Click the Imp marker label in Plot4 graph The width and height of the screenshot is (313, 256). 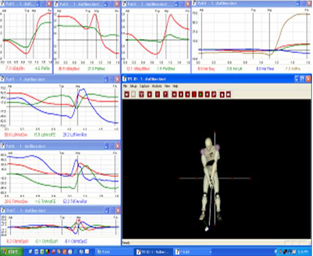(x=270, y=10)
